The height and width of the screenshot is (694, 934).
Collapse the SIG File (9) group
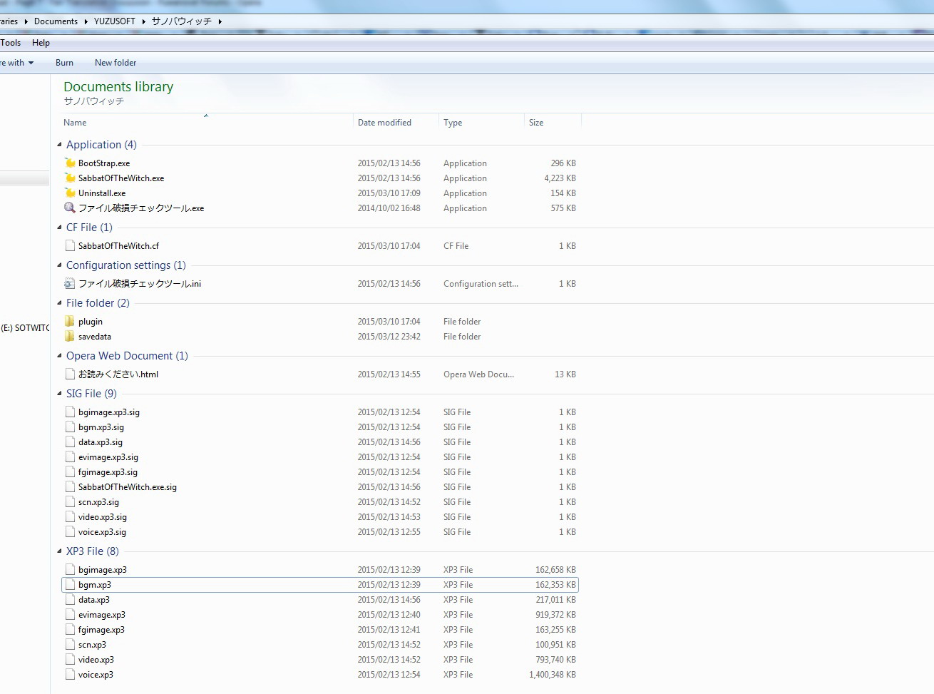(x=59, y=394)
